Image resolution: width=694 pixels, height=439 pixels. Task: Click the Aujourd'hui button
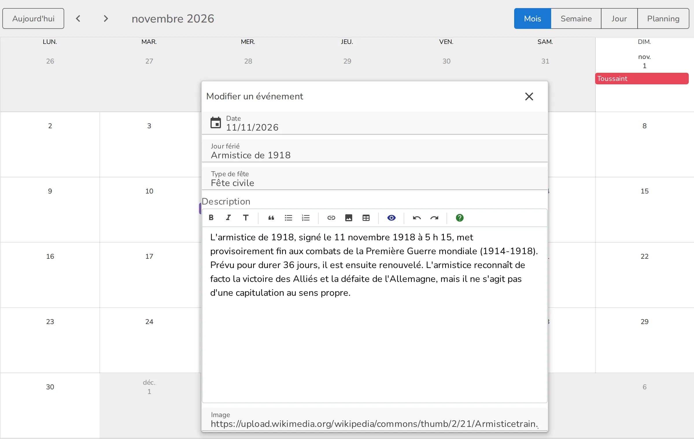coord(33,18)
